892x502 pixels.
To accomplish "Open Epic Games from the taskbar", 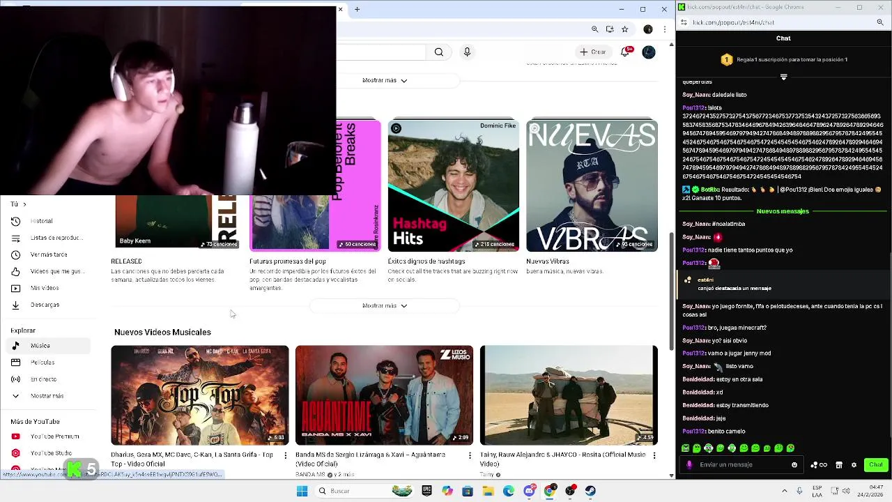I will coord(426,491).
